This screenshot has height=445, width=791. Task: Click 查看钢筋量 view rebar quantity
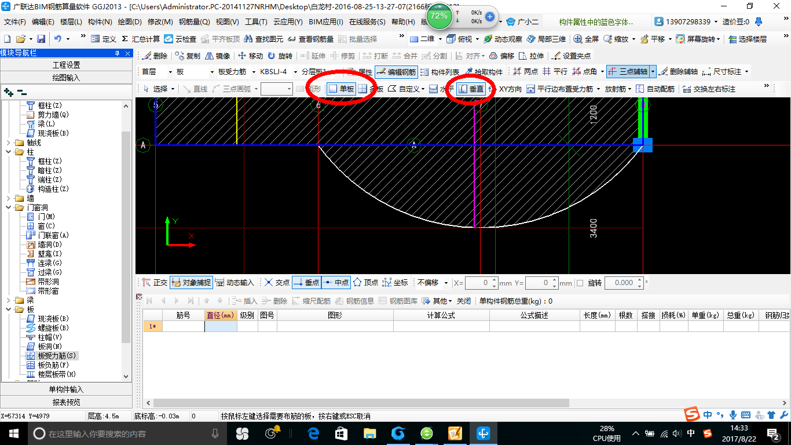(310, 39)
